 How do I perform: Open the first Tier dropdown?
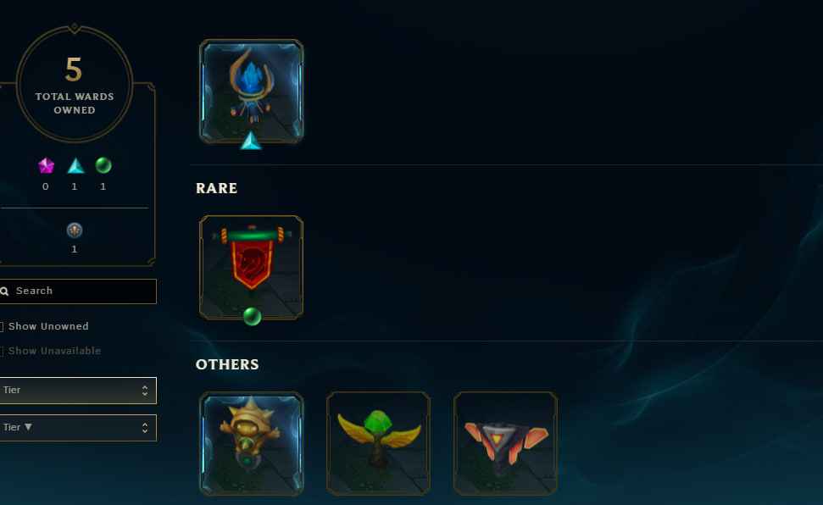pos(78,391)
